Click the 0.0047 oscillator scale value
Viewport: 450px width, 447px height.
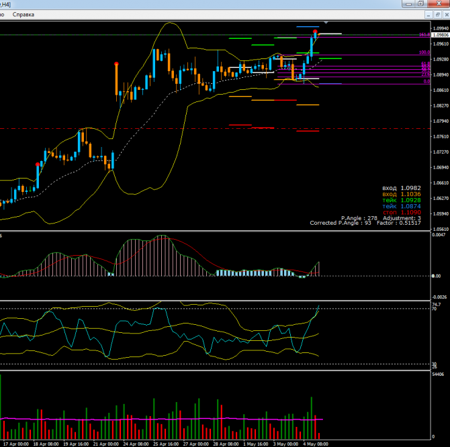pos(439,235)
